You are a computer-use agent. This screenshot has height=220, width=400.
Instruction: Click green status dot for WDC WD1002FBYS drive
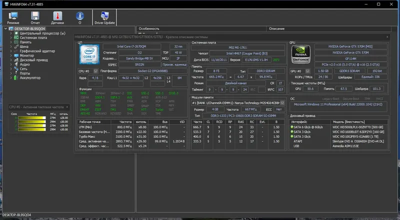(292, 136)
